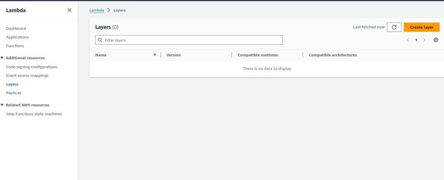This screenshot has width=444, height=180.
Task: Collapse Additional resources section
Action: (x=2, y=58)
